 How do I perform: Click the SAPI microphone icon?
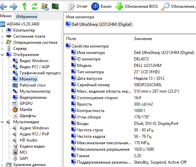(x=15, y=159)
